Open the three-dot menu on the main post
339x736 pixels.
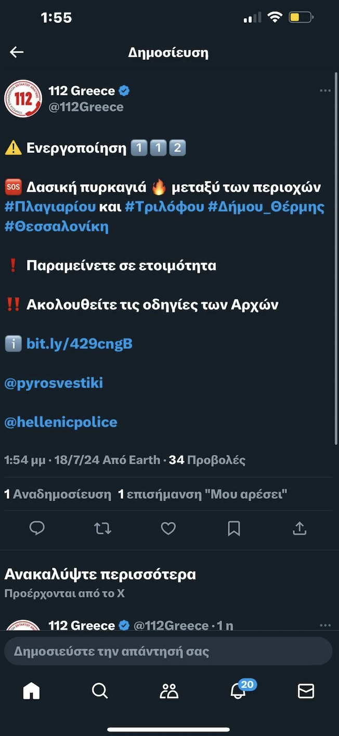(325, 91)
